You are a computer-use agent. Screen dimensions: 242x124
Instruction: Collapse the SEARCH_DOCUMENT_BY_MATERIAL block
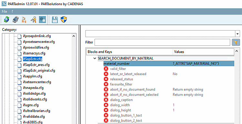pyautogui.click(x=95, y=58)
